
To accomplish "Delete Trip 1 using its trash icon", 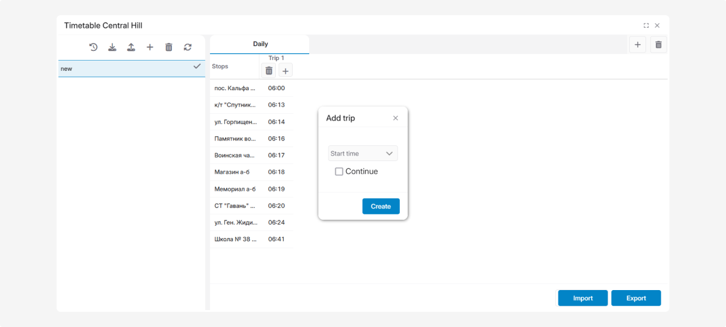I will click(269, 71).
